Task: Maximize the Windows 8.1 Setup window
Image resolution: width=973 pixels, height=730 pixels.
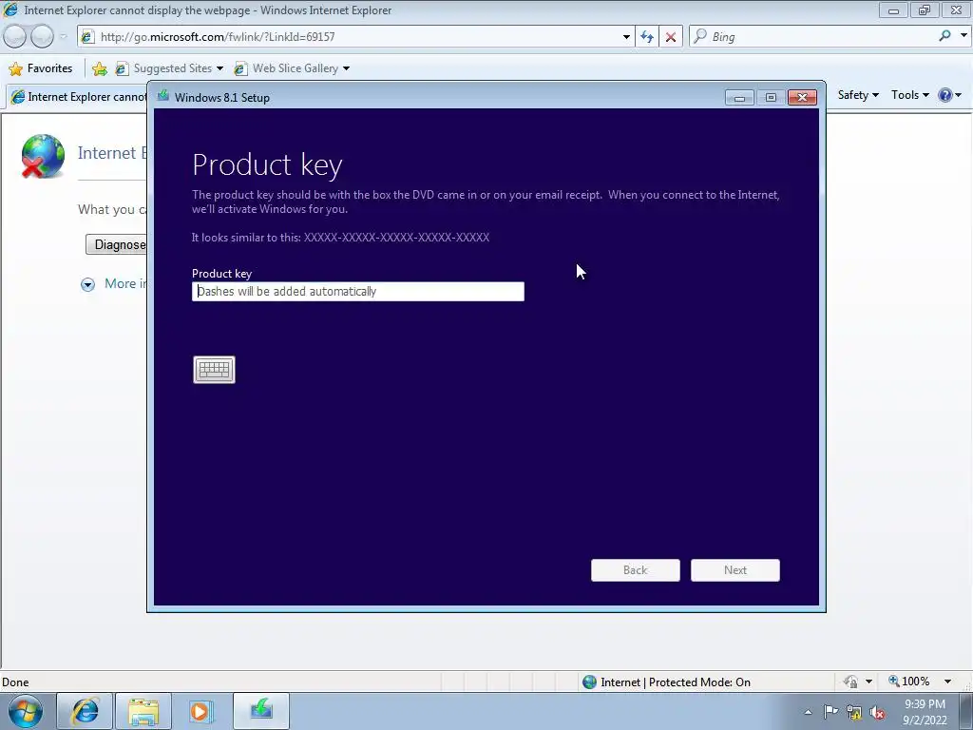Action: click(771, 98)
